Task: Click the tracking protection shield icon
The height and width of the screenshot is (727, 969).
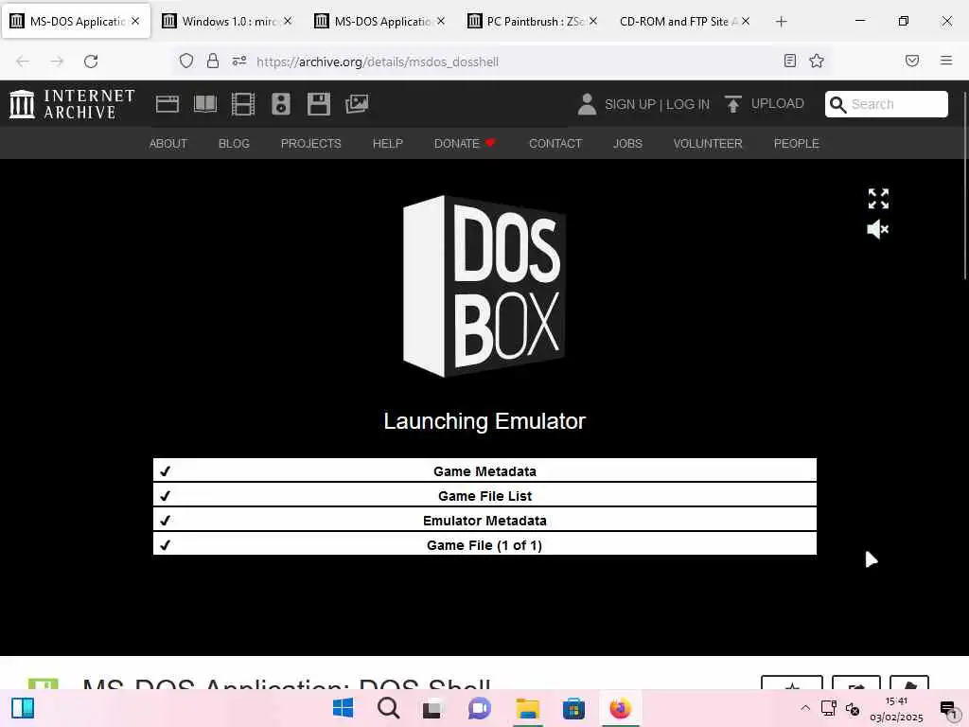Action: (186, 61)
